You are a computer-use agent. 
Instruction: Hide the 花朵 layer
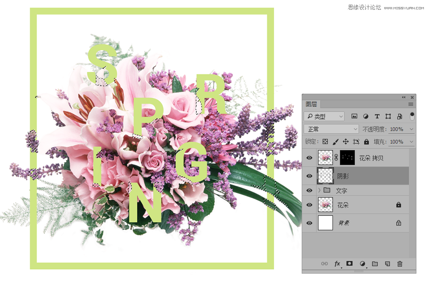pos(309,205)
